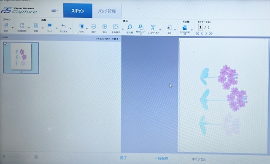Go to previous page arrow
270x164 pixels.
[202, 34]
